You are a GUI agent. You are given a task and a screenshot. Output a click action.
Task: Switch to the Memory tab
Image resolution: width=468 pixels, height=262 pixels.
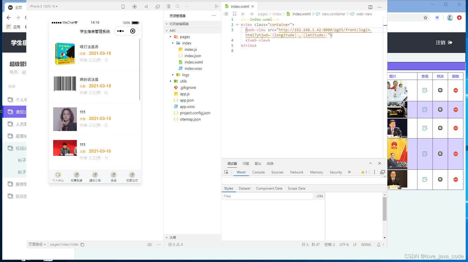(x=317, y=172)
